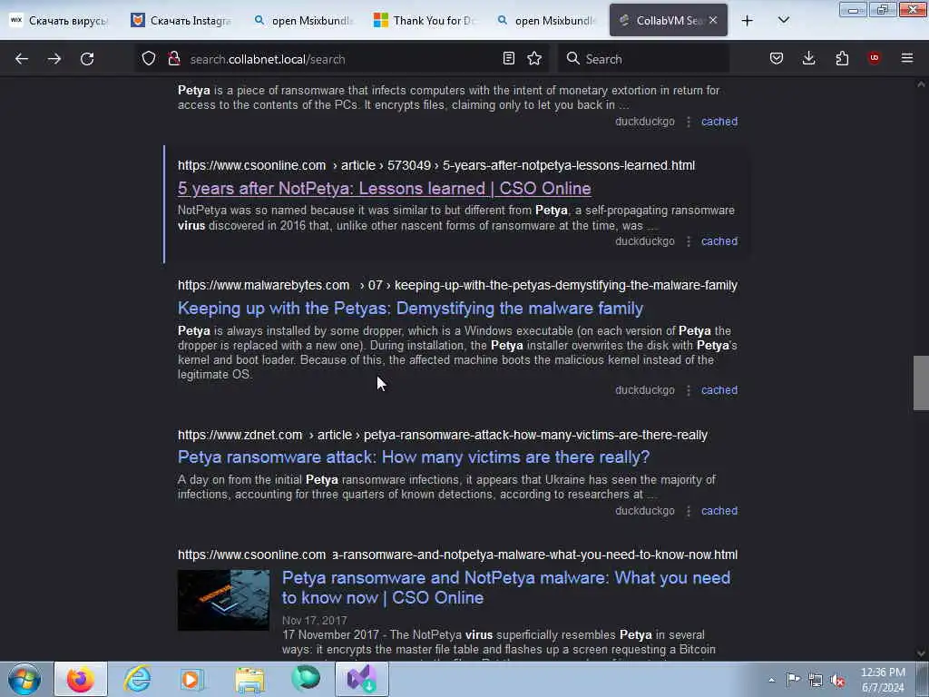This screenshot has width=929, height=697.
Task: Open options dots beside first Petya snippet
Action: coord(689,122)
